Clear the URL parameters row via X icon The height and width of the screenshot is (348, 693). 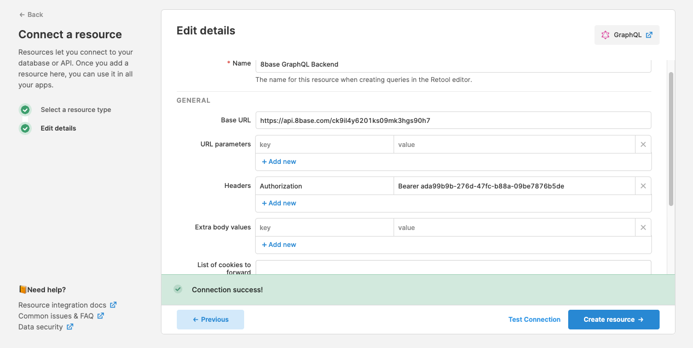643,144
